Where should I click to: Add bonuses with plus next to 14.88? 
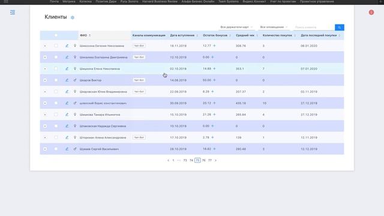(x=214, y=68)
